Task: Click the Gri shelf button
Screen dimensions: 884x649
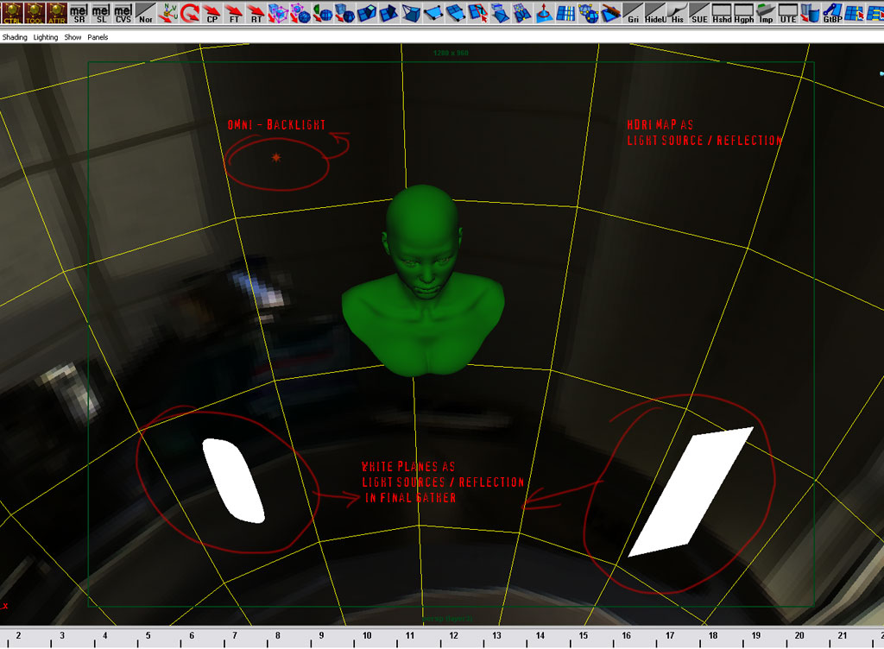Action: [x=633, y=12]
